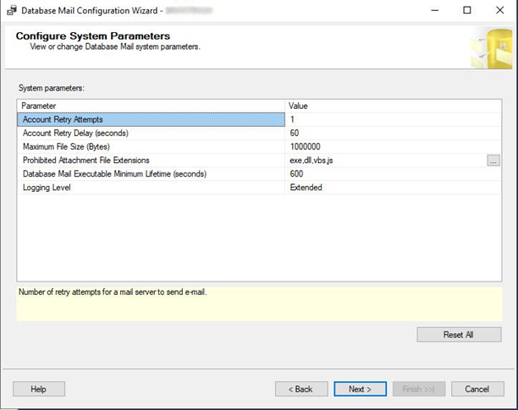Select the Account Retry Delay (seconds) parameter
This screenshot has width=518, height=410.
click(x=151, y=133)
